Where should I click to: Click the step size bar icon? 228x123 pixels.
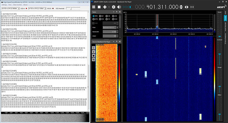[x=192, y=7]
